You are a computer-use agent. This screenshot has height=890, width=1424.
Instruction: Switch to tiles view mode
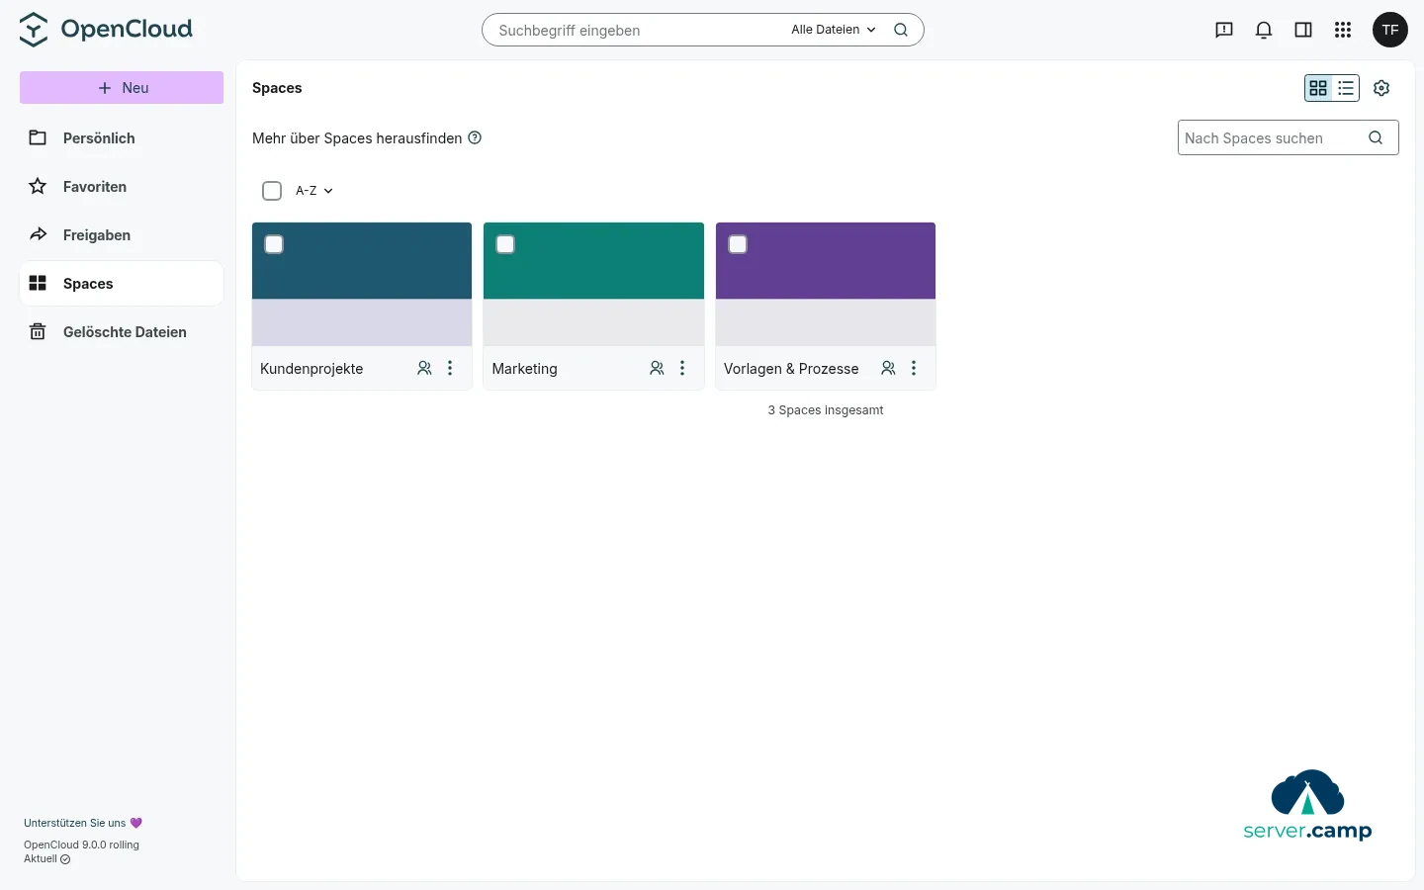(1318, 88)
